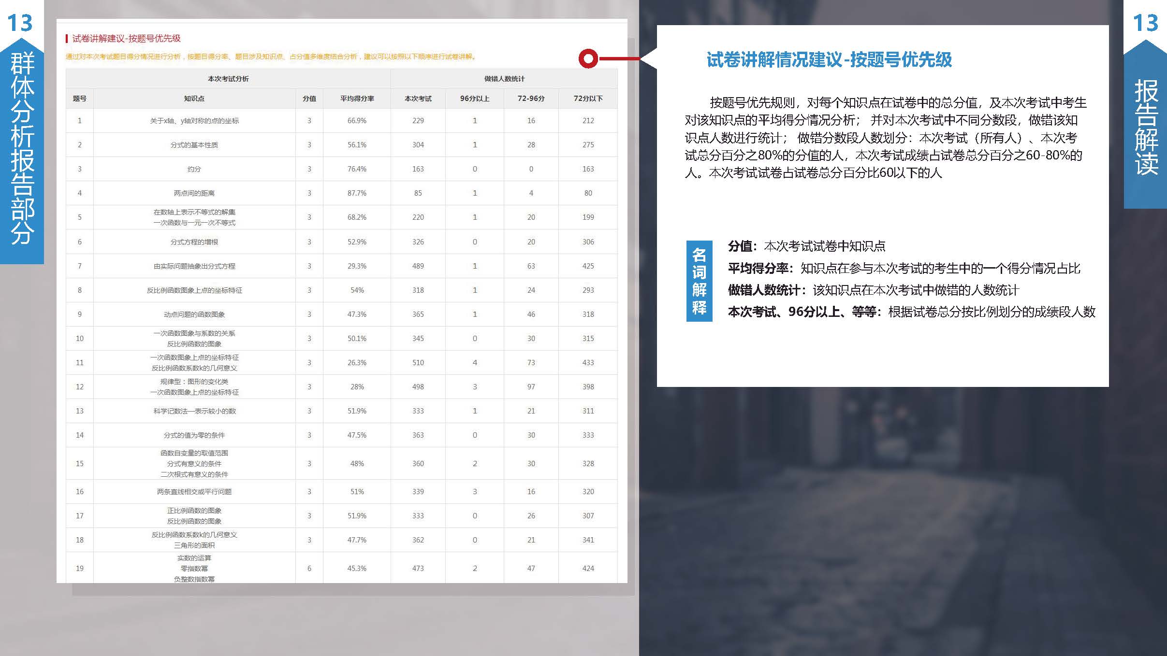Click the 66.9% average score rate
Screen dimensions: 1167x656
pyautogui.click(x=357, y=121)
